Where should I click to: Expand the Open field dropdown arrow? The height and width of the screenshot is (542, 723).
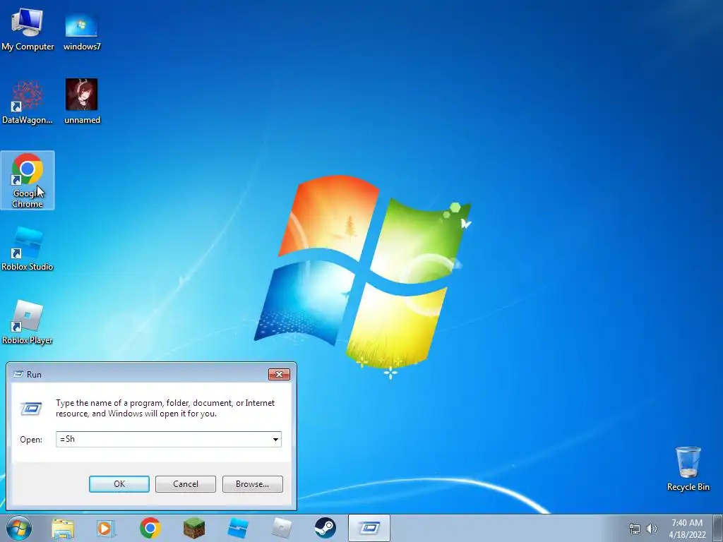[x=275, y=439]
